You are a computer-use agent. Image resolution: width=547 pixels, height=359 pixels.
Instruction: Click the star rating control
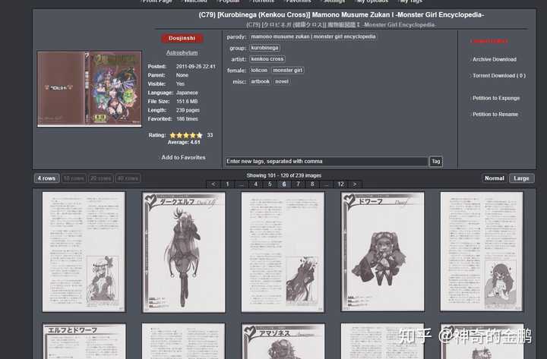coord(186,135)
